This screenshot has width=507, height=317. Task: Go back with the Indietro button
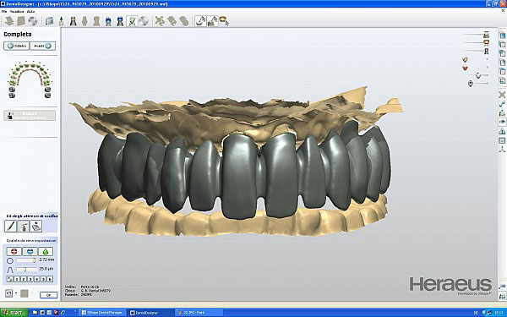pos(17,46)
